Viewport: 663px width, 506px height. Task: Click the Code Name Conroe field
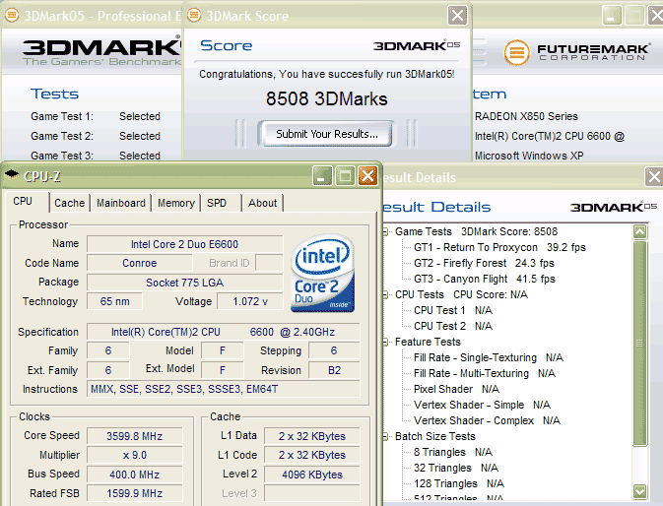click(140, 263)
